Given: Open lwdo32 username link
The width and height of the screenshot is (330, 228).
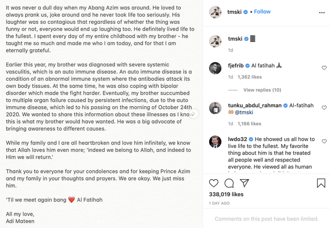Looking at the screenshot, I should pos(236,139).
